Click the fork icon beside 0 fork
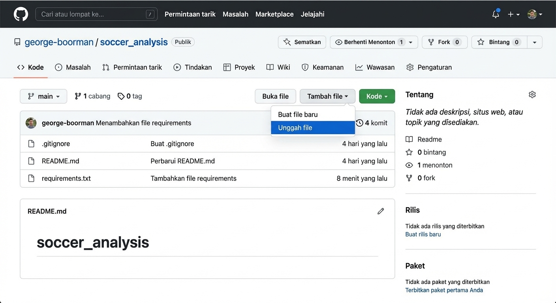This screenshot has height=303, width=556. 409,178
